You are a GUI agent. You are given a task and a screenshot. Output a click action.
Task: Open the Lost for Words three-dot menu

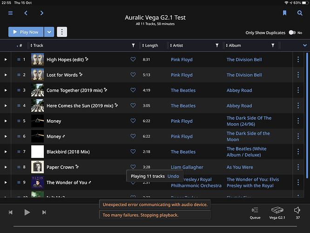298,75
